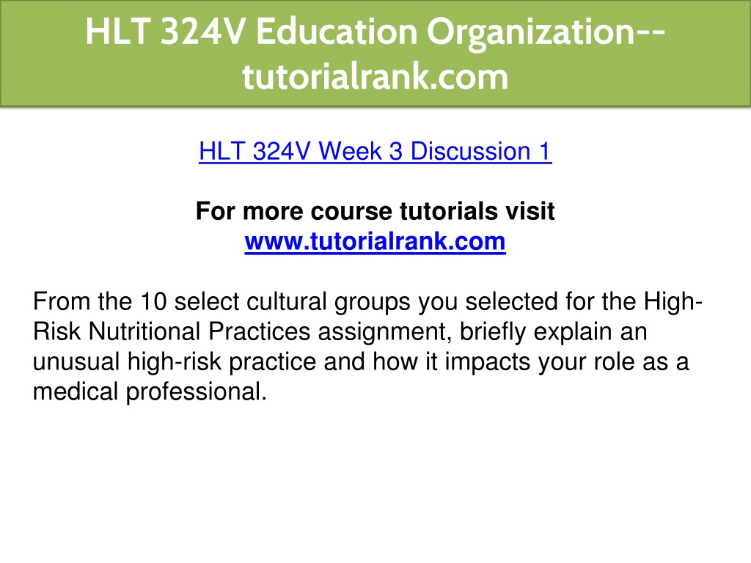
Task: Click the "medical professional." closing text
Action: click(x=150, y=391)
